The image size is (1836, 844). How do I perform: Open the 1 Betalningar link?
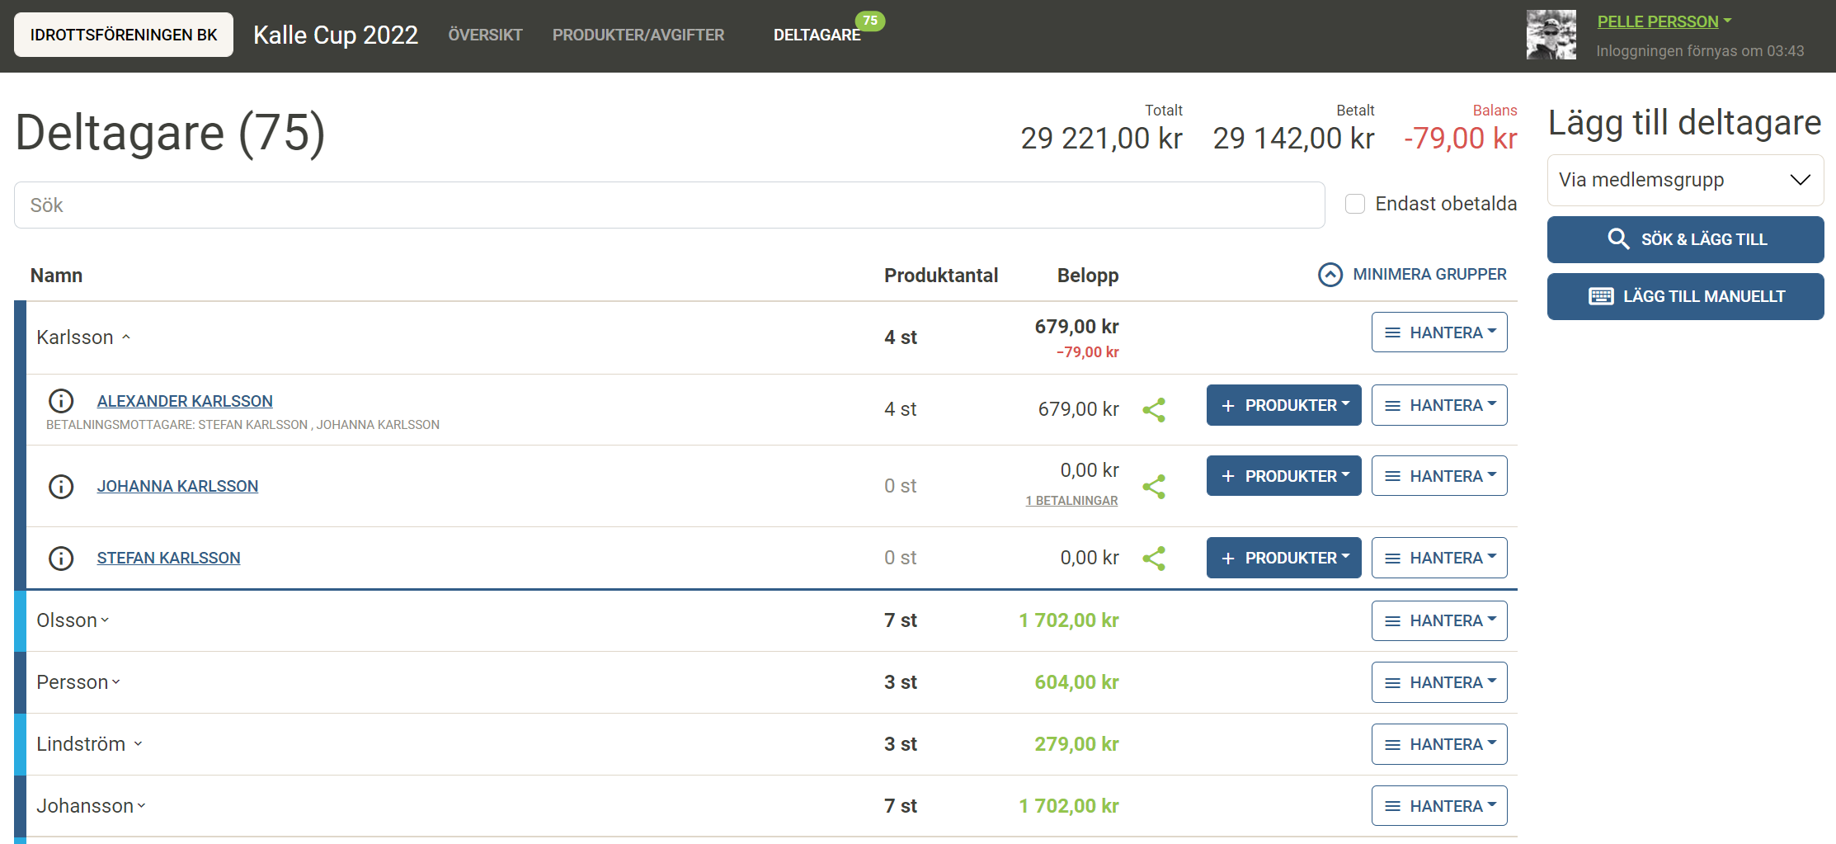point(1071,501)
